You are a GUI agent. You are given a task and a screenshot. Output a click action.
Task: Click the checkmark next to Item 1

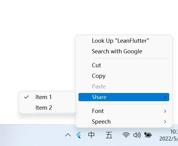point(26,97)
